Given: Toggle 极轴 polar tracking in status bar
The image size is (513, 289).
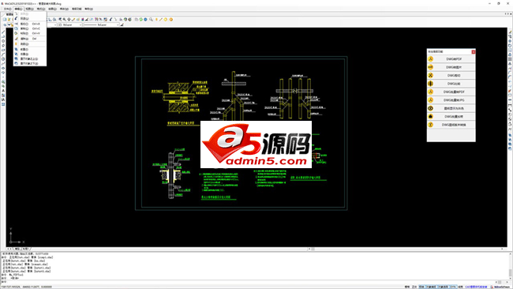Looking at the screenshot, I should click(421, 287).
